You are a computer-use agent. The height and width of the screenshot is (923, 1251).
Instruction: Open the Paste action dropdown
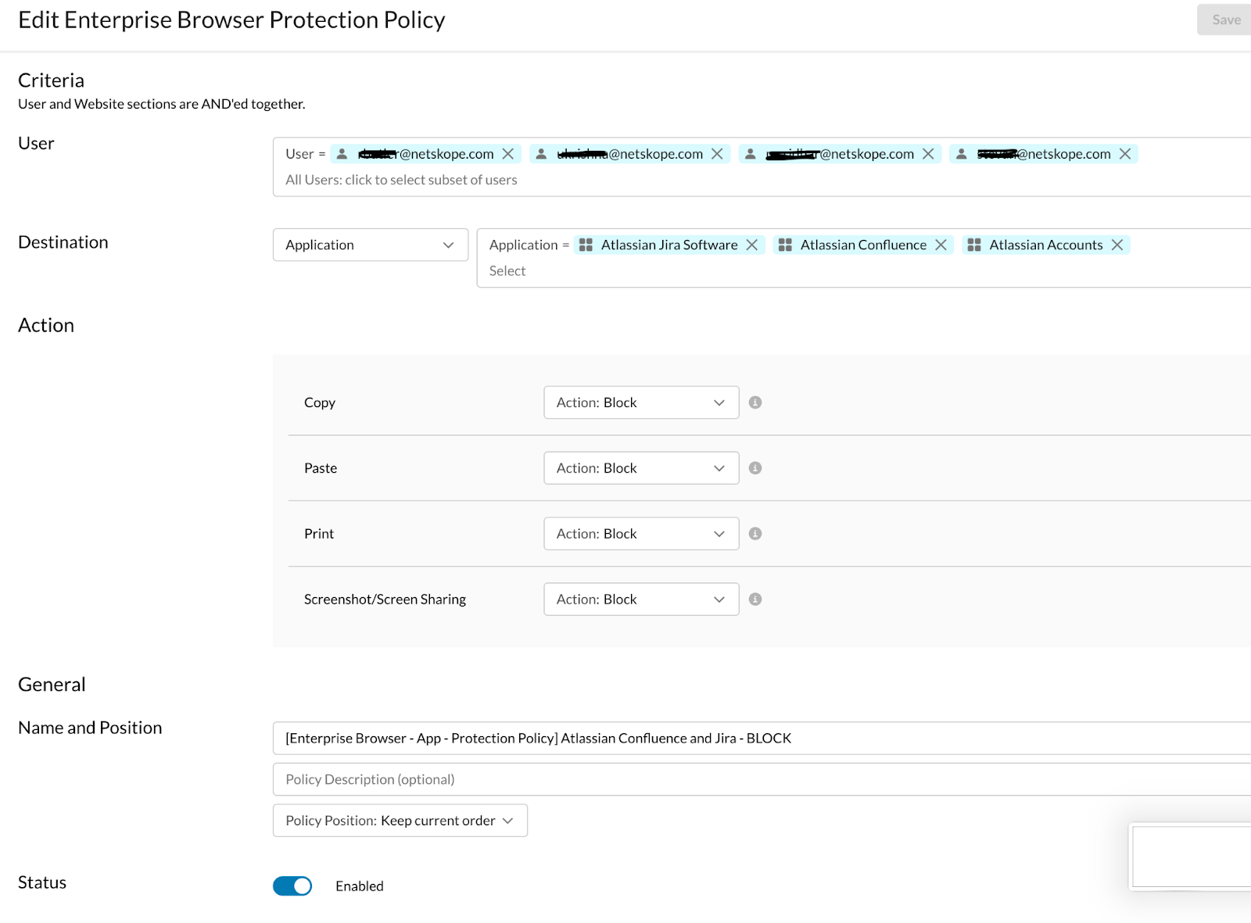point(641,468)
